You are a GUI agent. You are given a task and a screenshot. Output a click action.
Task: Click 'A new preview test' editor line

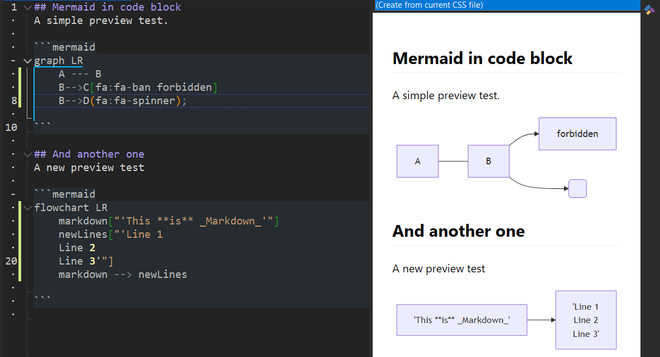click(x=89, y=168)
